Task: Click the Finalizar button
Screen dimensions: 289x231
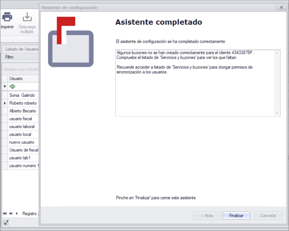Action: 236,215
